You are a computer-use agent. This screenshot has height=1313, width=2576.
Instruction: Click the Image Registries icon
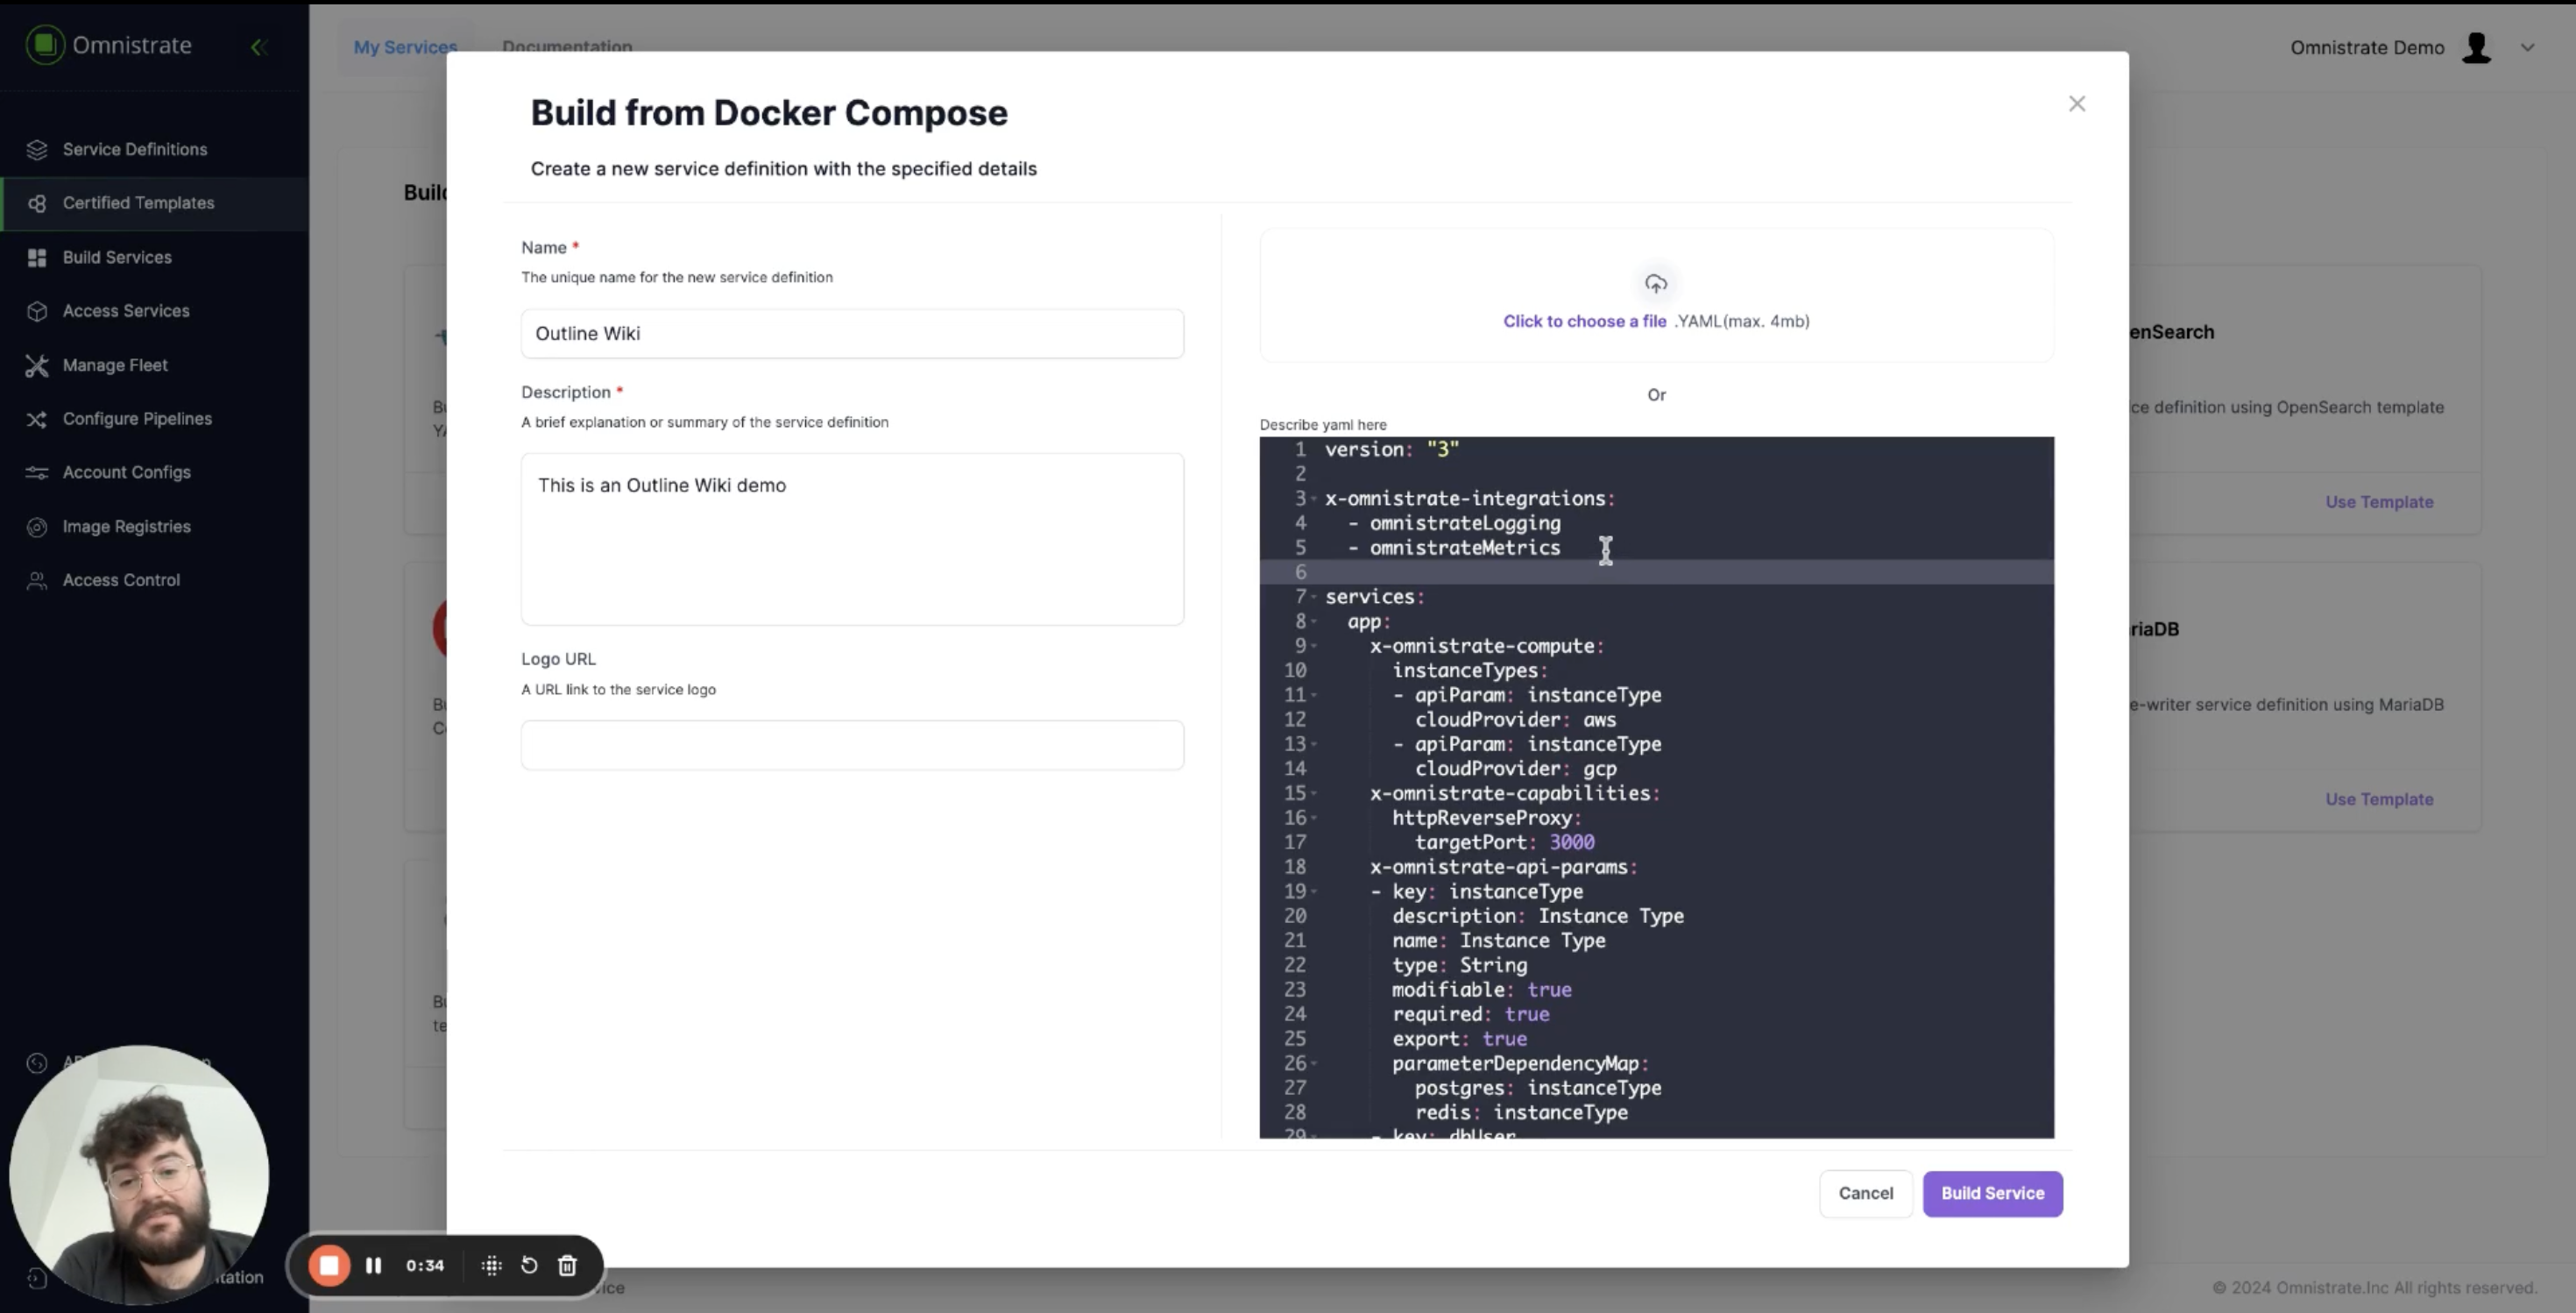(37, 526)
